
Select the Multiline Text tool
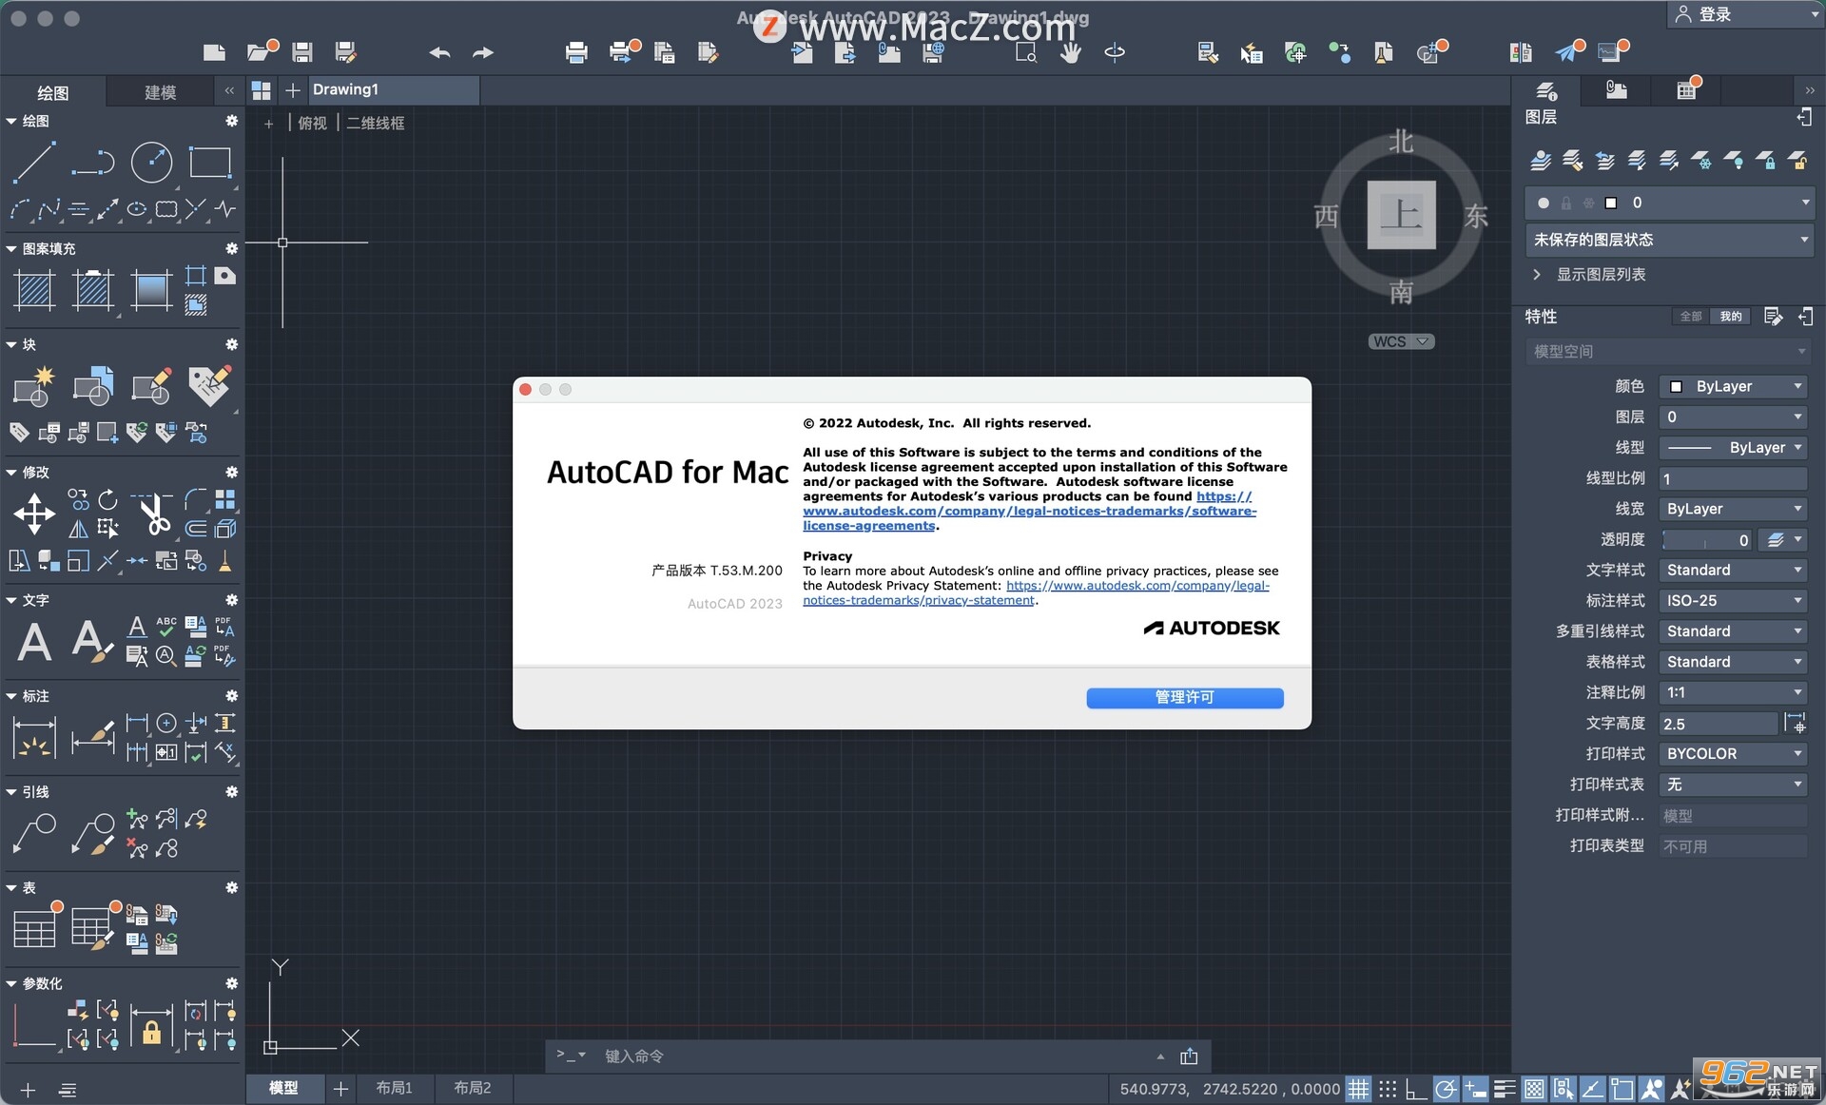pos(34,642)
